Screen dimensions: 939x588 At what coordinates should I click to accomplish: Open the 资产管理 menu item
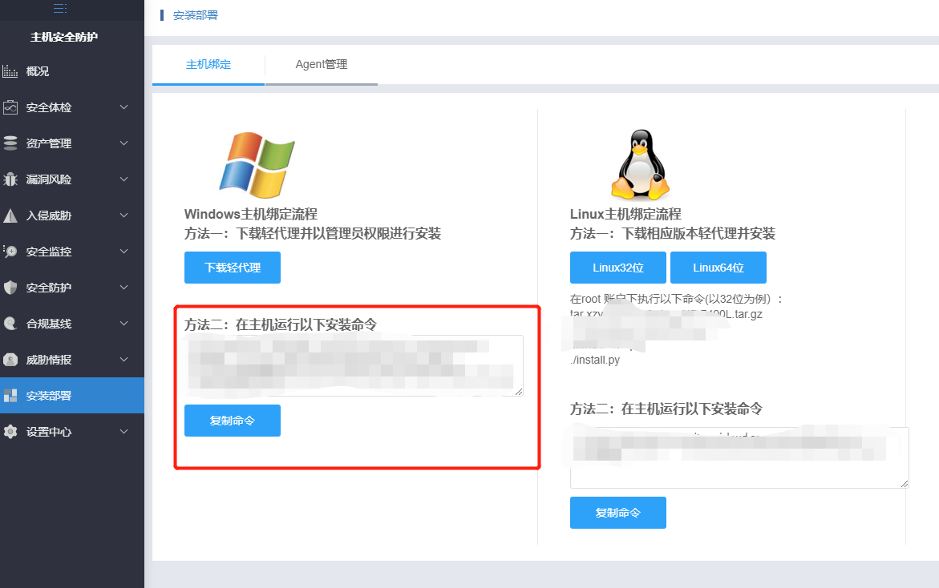pyautogui.click(x=72, y=143)
